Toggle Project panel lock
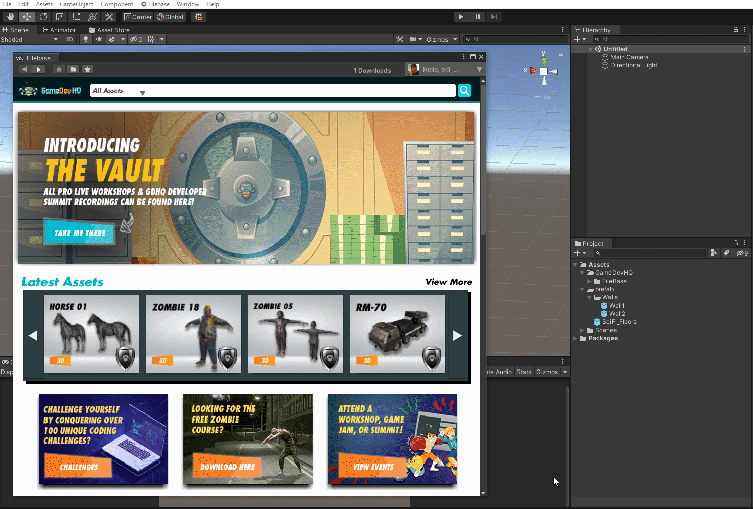This screenshot has height=509, width=753. (736, 243)
